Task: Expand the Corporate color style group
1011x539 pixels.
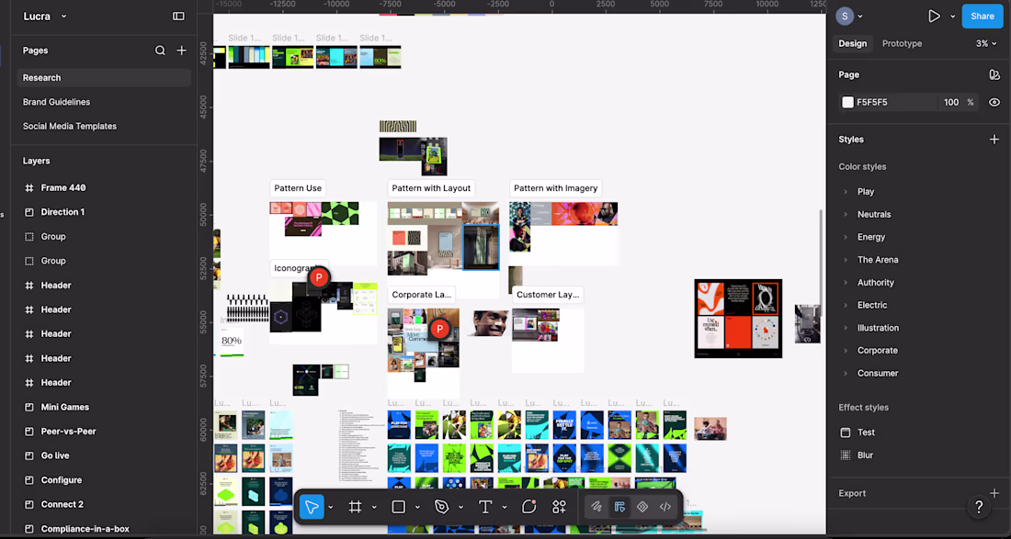Action: click(846, 351)
